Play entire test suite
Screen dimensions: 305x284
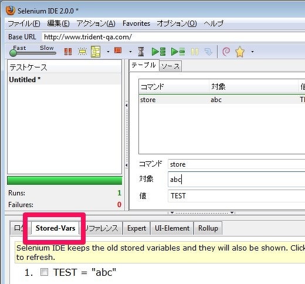pos(158,52)
